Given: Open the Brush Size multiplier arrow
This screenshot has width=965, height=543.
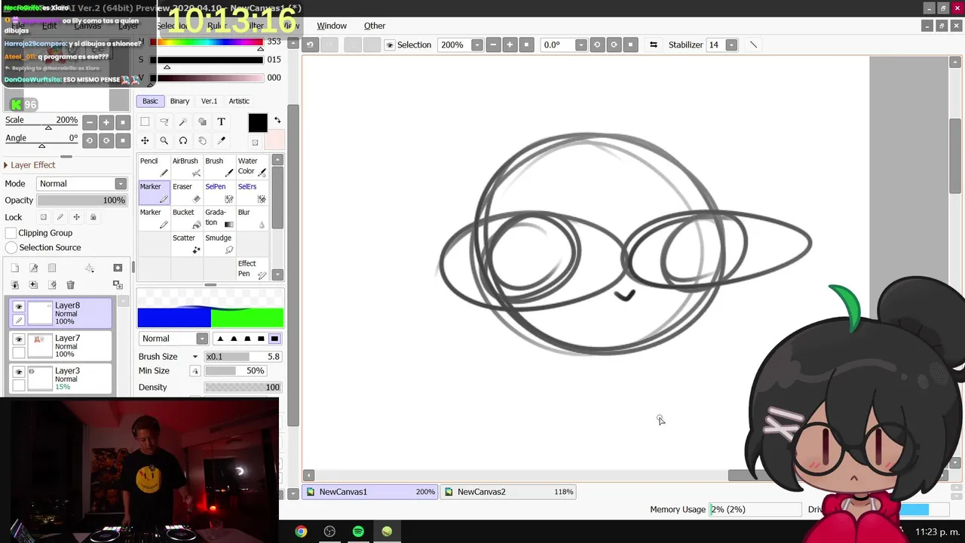Looking at the screenshot, I should coord(195,357).
